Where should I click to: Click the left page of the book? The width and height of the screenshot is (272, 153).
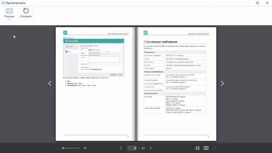[x=95, y=84]
